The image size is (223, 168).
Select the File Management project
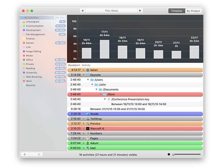[x=43, y=34]
